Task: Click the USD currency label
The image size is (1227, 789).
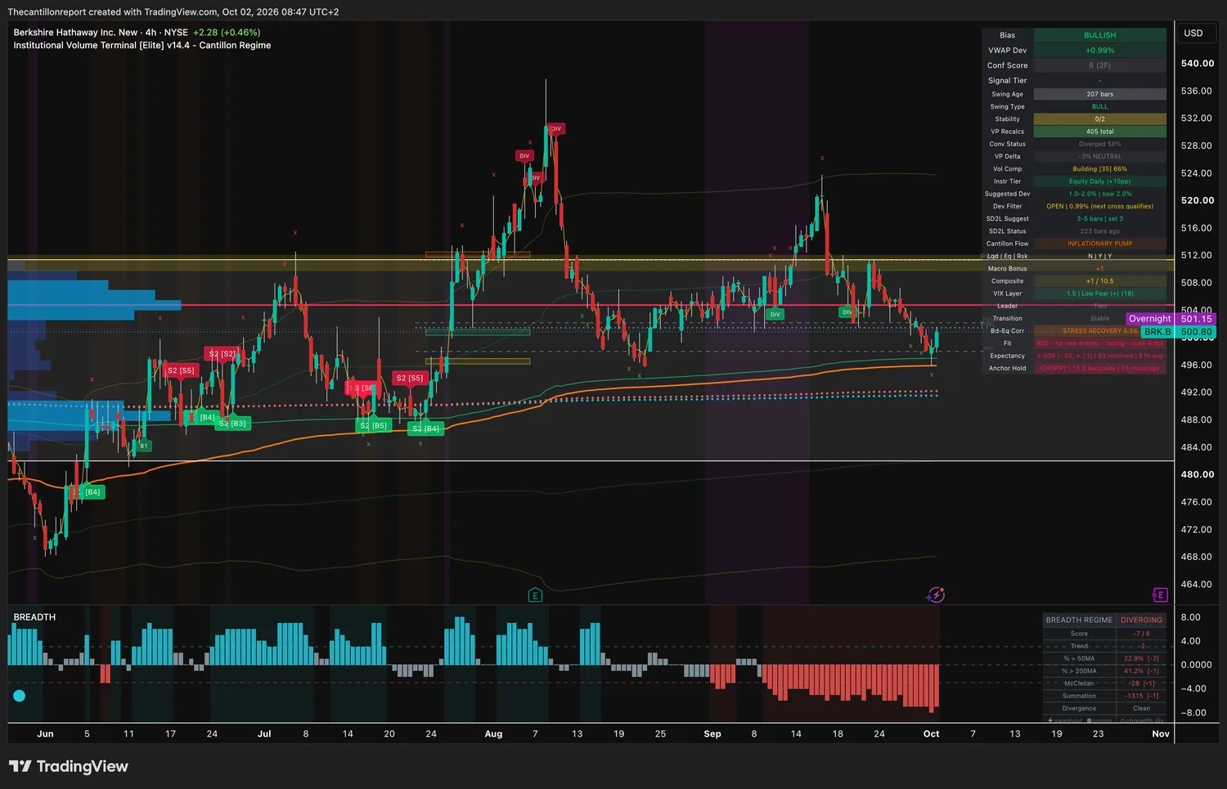Action: pos(1193,34)
